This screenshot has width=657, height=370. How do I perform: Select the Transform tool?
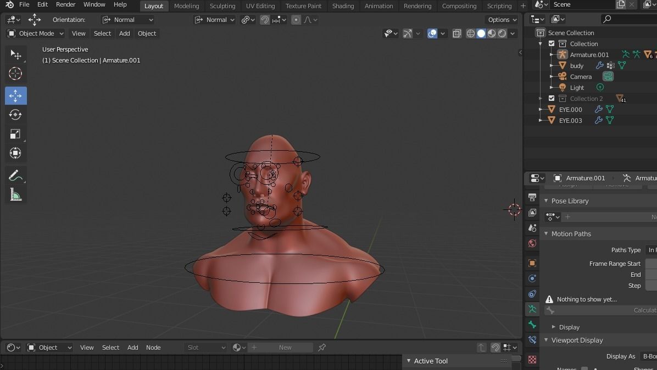pos(15,153)
